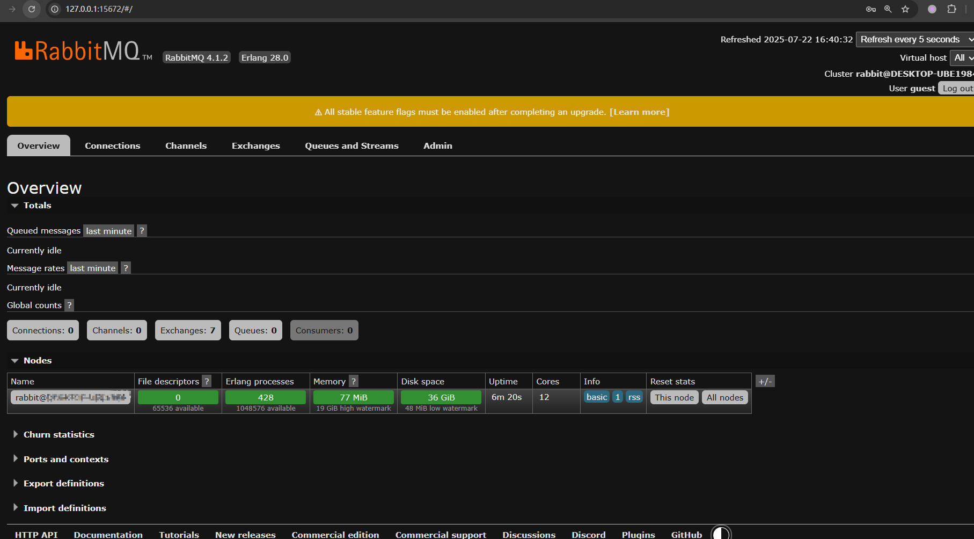Open help for Memory column

tap(353, 381)
